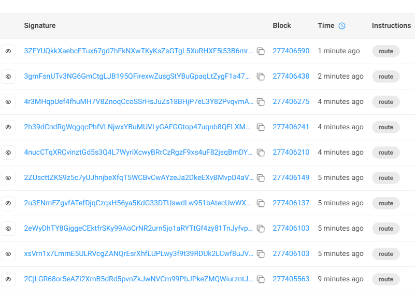View details eye icon for 4nucCTqX transaction
Image resolution: width=415 pixels, height=302 pixels.
point(8,153)
